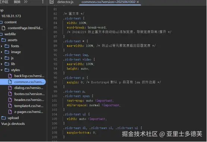Click line number 105 in the gutter
Screen dimensions: 207x142
pos(54,119)
